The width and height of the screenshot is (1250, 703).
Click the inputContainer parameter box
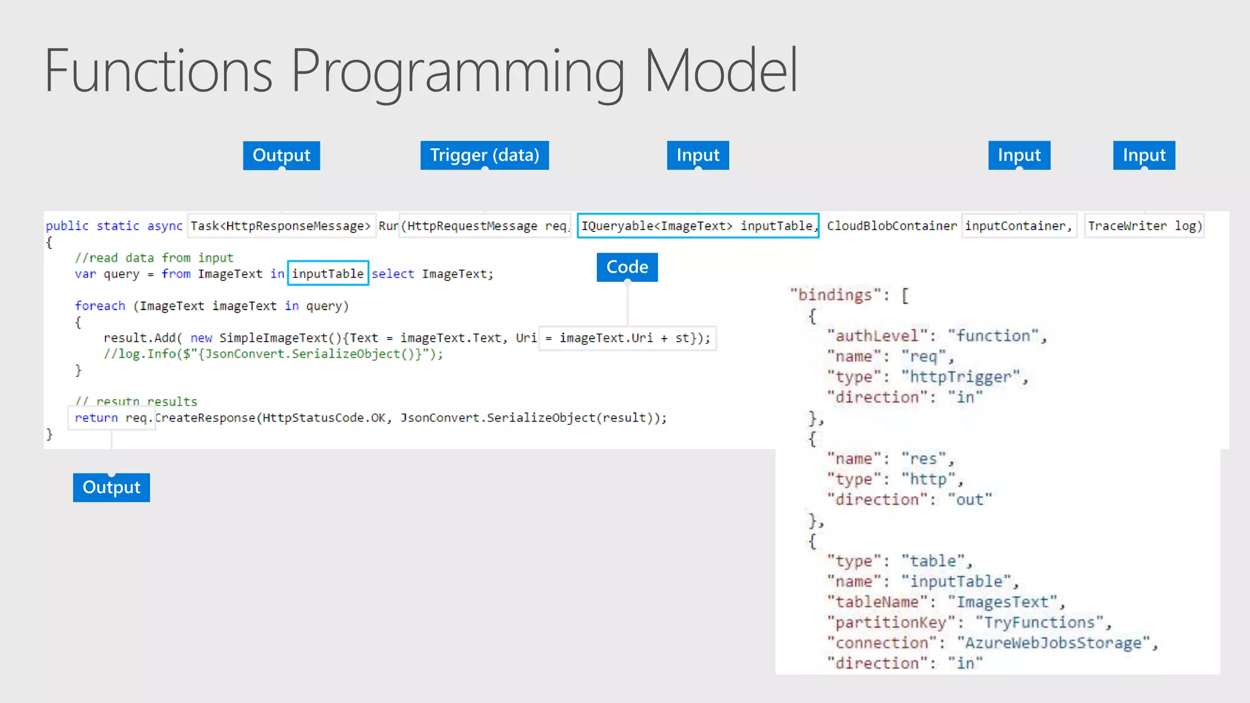tap(1018, 226)
